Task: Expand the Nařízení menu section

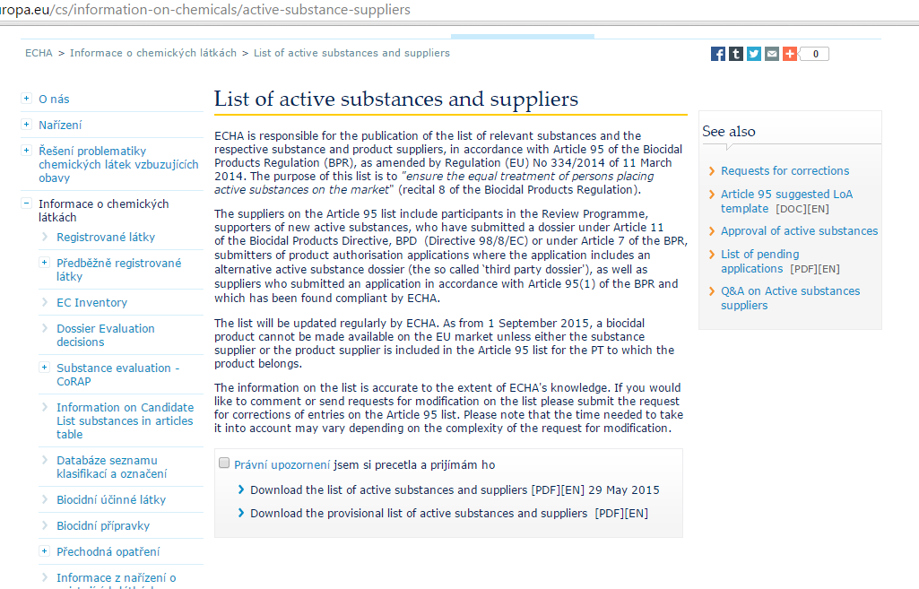Action: tap(26, 125)
